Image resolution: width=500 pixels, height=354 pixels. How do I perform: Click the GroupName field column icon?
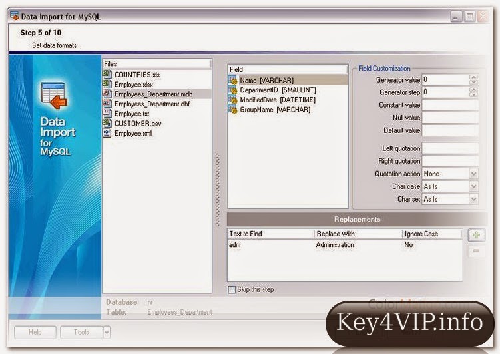(233, 110)
